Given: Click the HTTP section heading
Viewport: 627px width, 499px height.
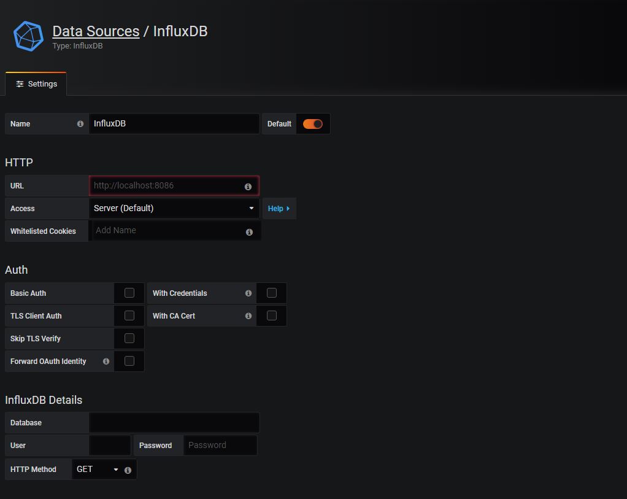Looking at the screenshot, I should click(19, 163).
